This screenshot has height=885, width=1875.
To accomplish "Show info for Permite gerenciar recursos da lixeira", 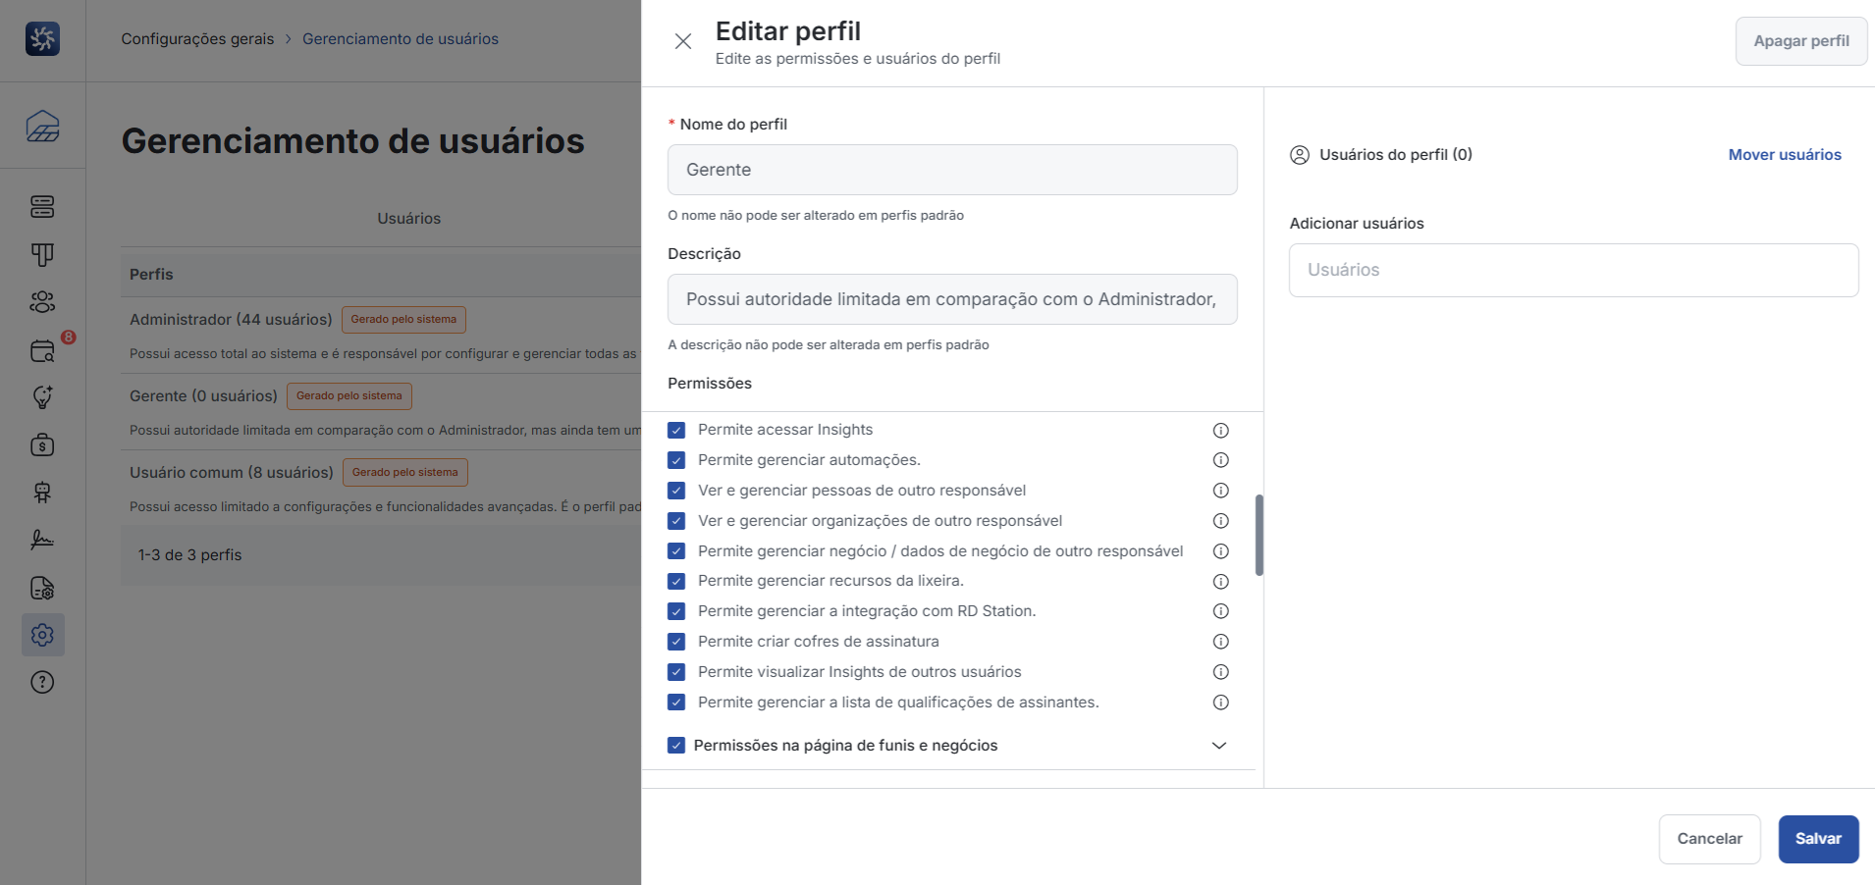I will [1221, 582].
